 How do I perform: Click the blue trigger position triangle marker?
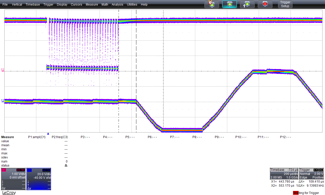(x=48, y=134)
